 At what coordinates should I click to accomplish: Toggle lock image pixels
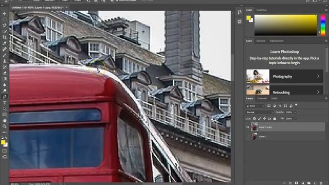pyautogui.click(x=260, y=119)
